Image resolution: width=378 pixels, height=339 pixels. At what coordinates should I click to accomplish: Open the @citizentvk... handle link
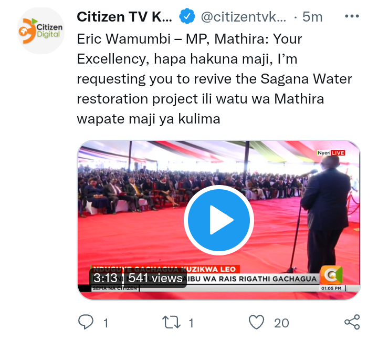(x=244, y=17)
